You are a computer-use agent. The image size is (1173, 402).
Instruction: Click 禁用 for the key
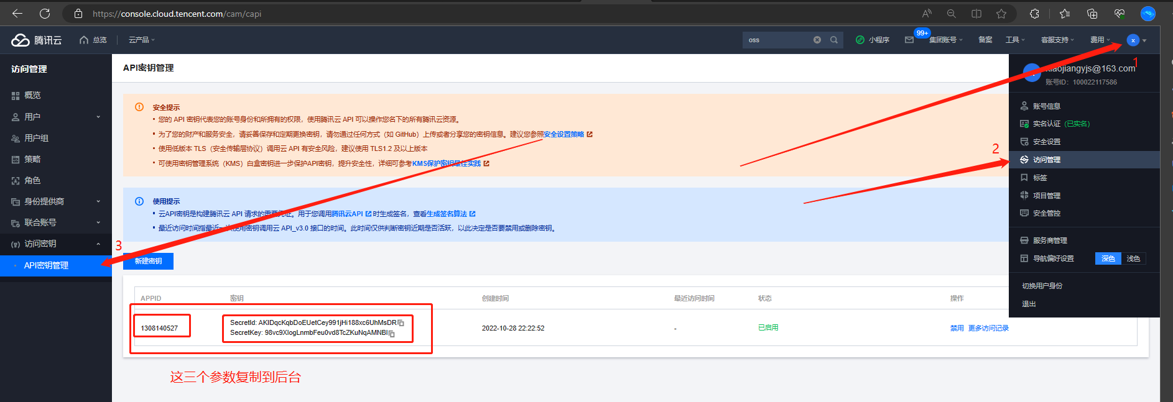957,328
